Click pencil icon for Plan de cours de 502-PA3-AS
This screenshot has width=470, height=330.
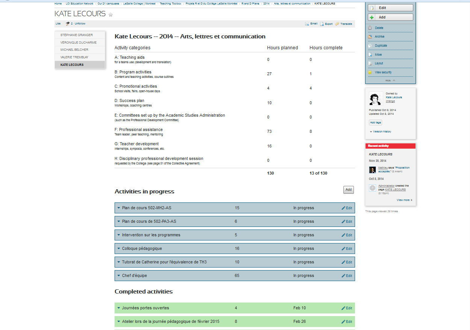click(343, 222)
